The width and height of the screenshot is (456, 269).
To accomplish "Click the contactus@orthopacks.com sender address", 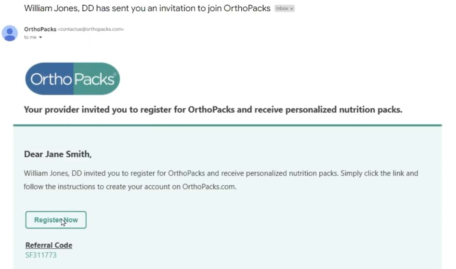I will tap(91, 29).
